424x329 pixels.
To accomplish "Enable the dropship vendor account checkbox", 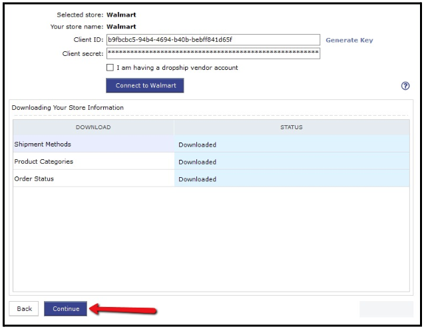I will (110, 67).
